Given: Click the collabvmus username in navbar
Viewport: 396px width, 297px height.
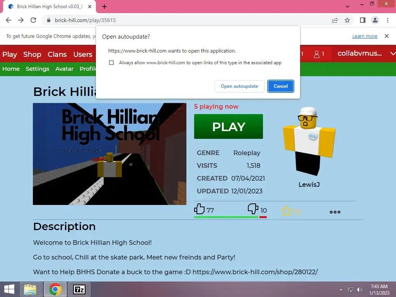Looking at the screenshot, I should point(360,53).
